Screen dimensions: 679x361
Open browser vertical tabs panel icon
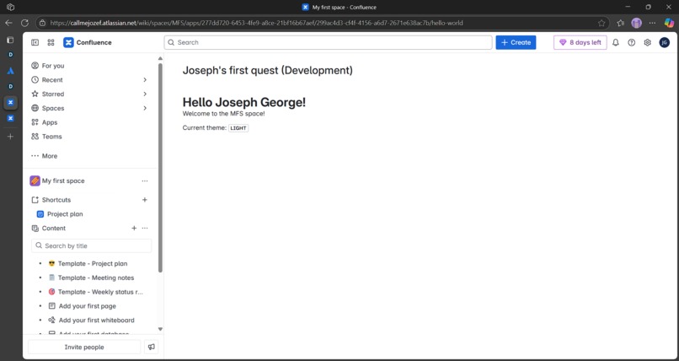(10, 40)
